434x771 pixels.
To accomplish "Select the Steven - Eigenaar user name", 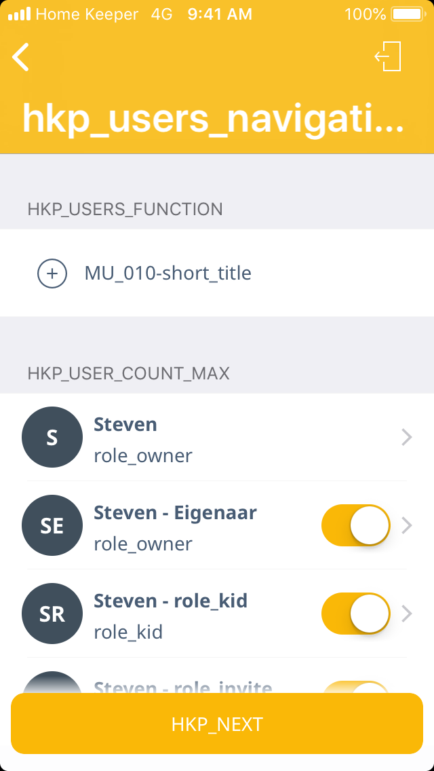I will (175, 512).
